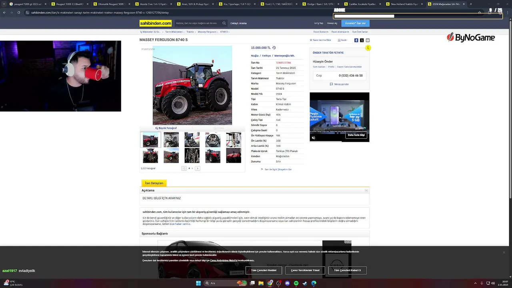Open Size Özel İlanlar link
This screenshot has width=512, height=288.
tap(360, 32)
